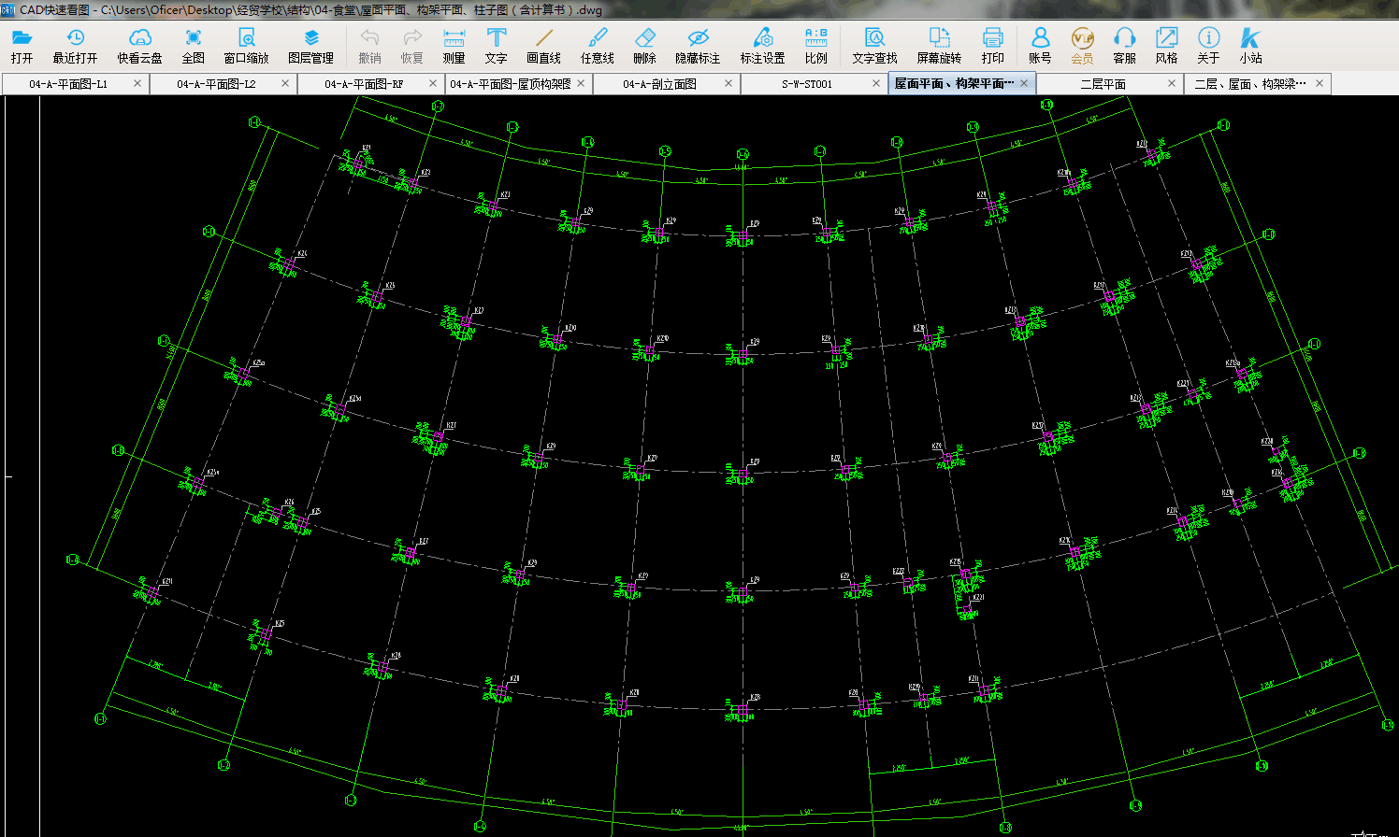Open the 快看云盘 cloud drive
1399x837 pixels.
coord(139,46)
